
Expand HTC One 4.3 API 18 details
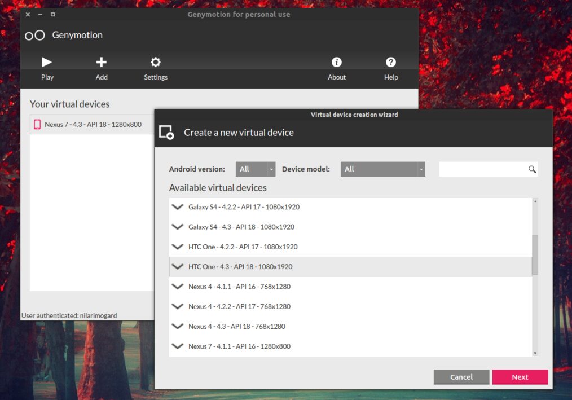[177, 267]
